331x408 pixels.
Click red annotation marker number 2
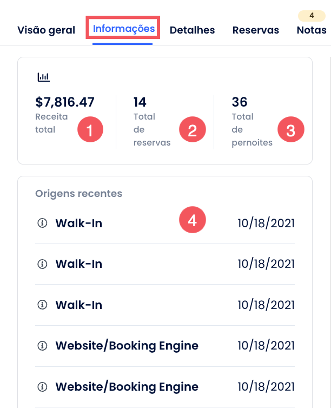pos(192,130)
